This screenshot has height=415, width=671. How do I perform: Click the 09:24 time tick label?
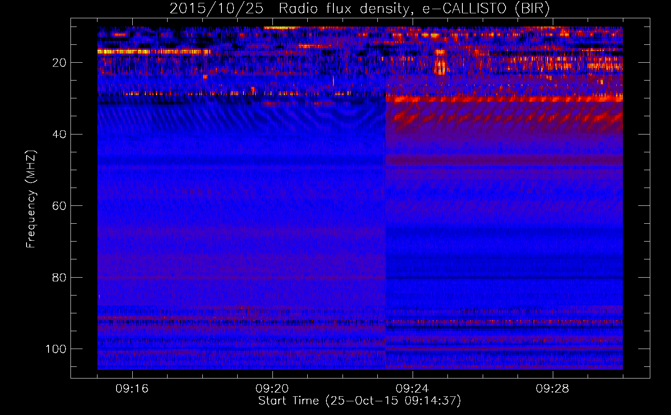coord(412,389)
